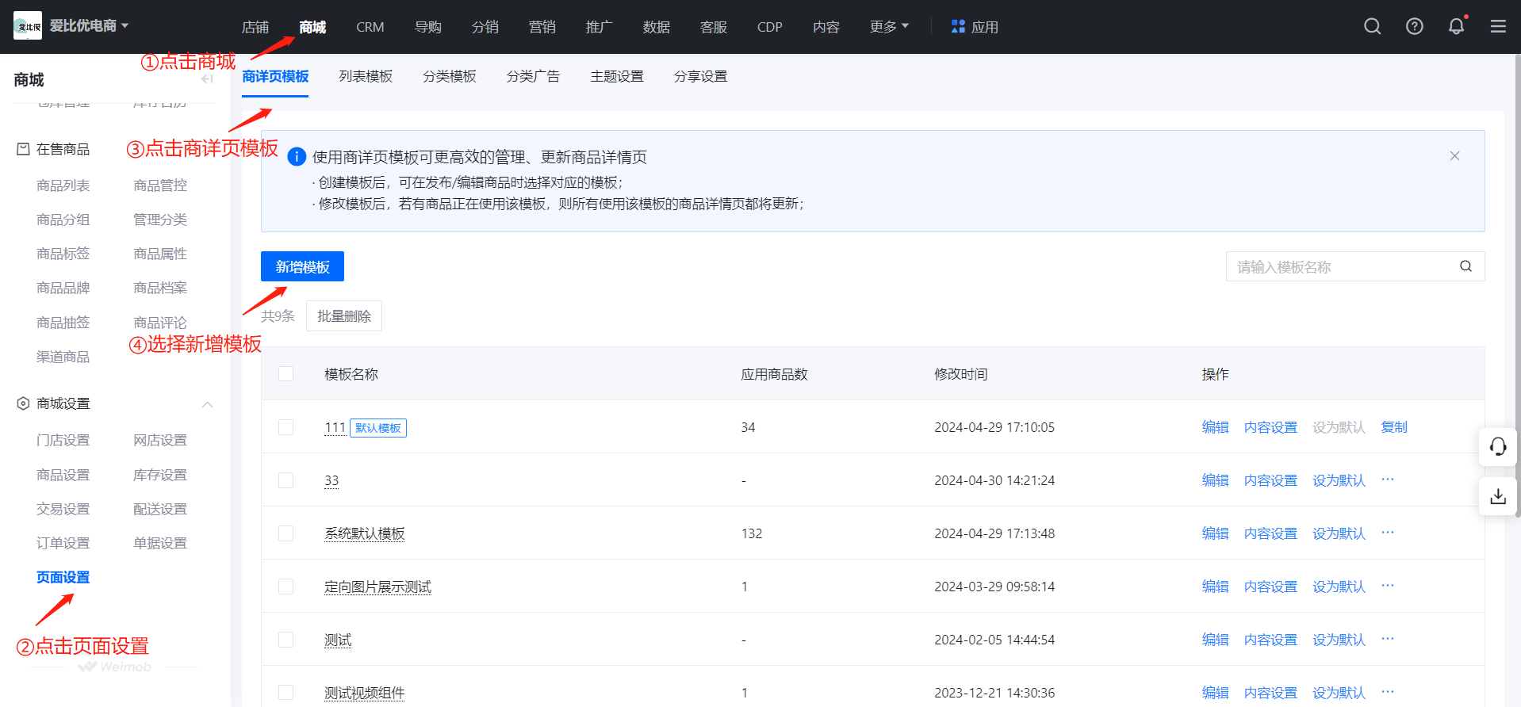Open 库存设置 in sidebar
Image resolution: width=1521 pixels, height=707 pixels.
pos(160,475)
